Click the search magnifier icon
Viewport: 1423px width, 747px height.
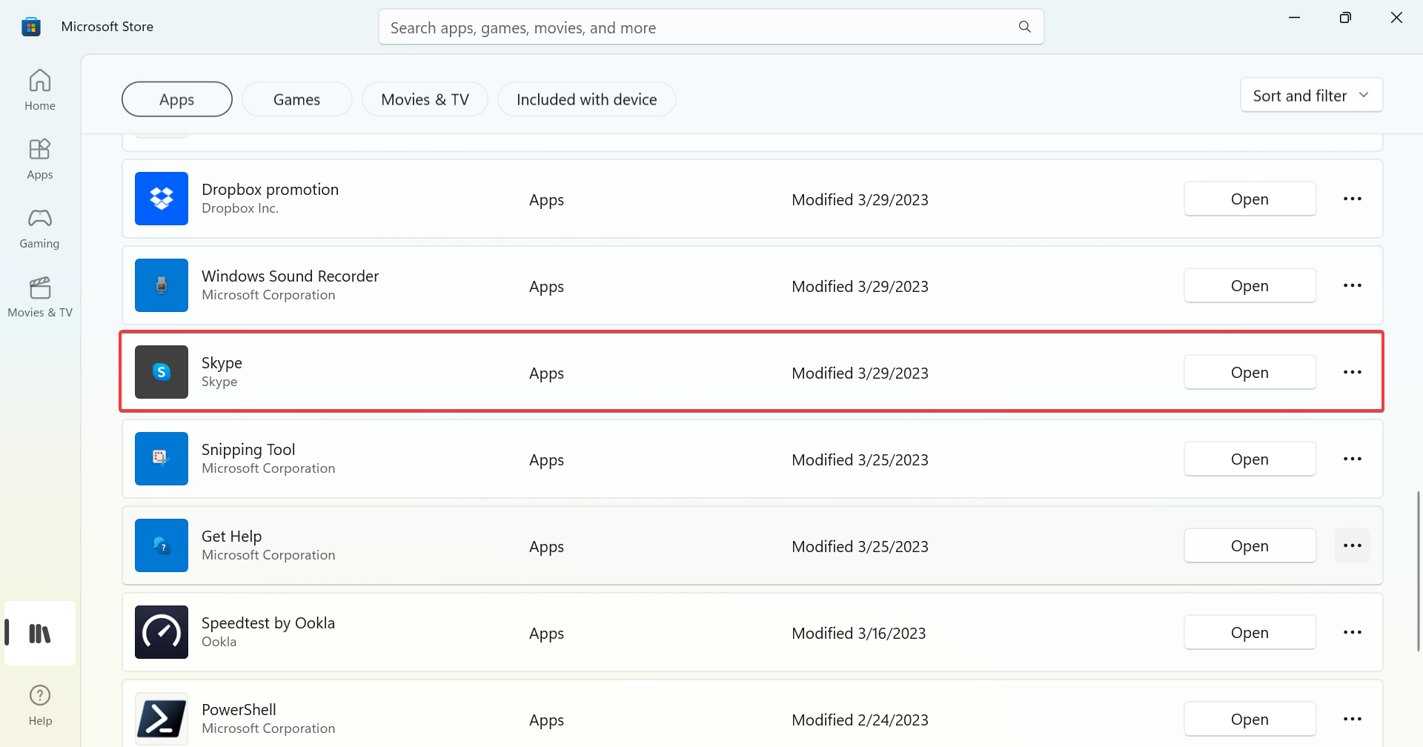pyautogui.click(x=1025, y=27)
